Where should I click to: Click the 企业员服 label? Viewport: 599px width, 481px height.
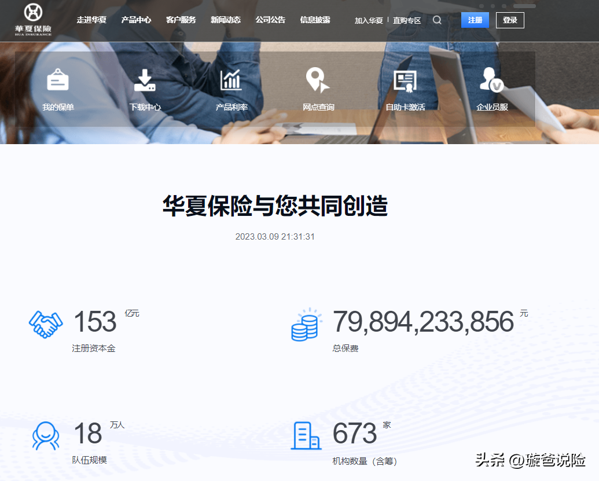[492, 107]
